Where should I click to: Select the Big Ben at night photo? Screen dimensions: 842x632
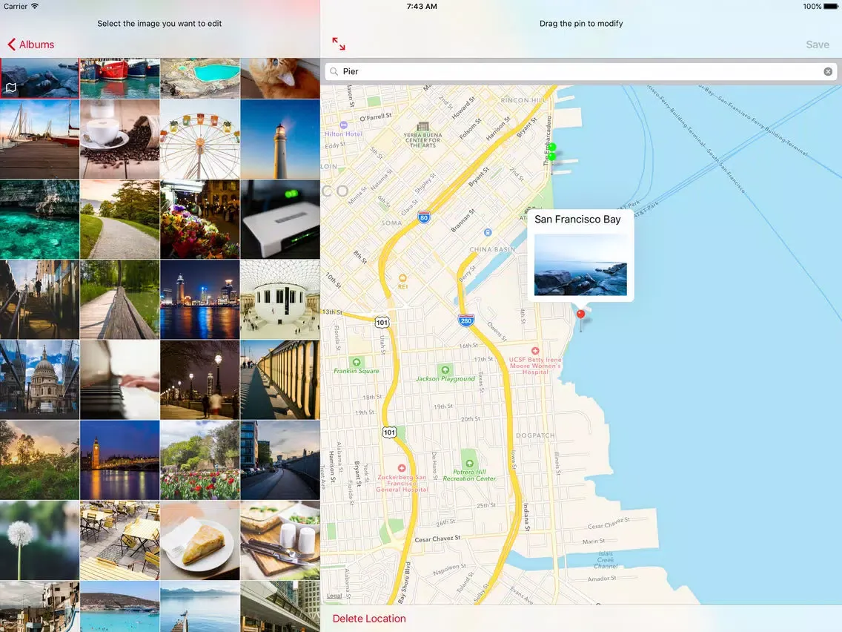click(120, 461)
